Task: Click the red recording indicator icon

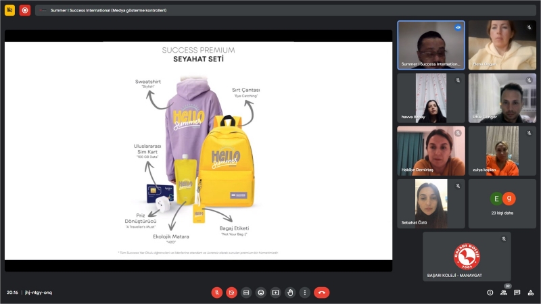Action: [25, 10]
